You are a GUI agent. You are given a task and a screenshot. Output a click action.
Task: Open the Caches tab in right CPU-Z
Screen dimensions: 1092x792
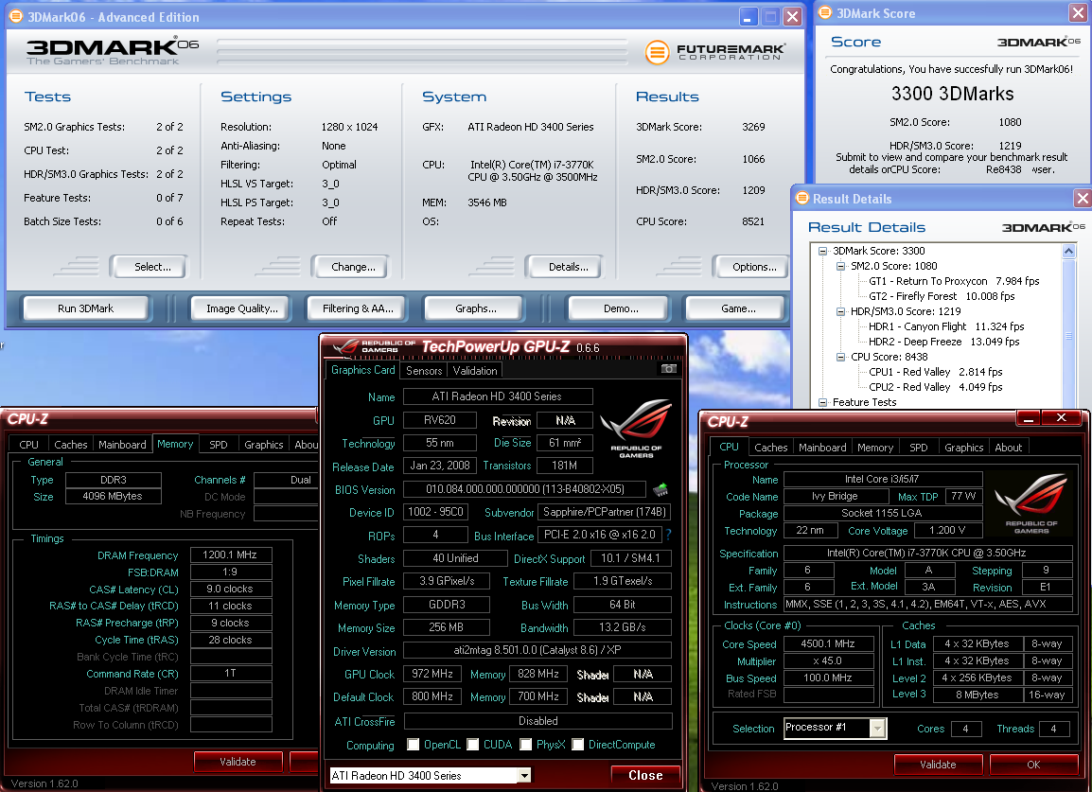(x=771, y=448)
